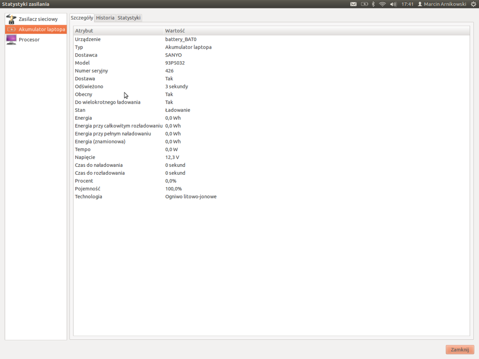Click the 0,0 W rate value
Screen dimensions: 479x359
(171, 149)
